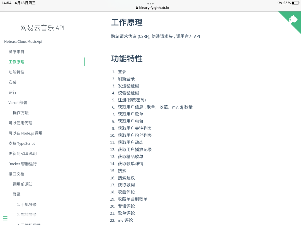Image resolution: width=301 pixels, height=225 pixels.
Task: Open the 登录 sidebar sub-entry
Action: (17, 194)
